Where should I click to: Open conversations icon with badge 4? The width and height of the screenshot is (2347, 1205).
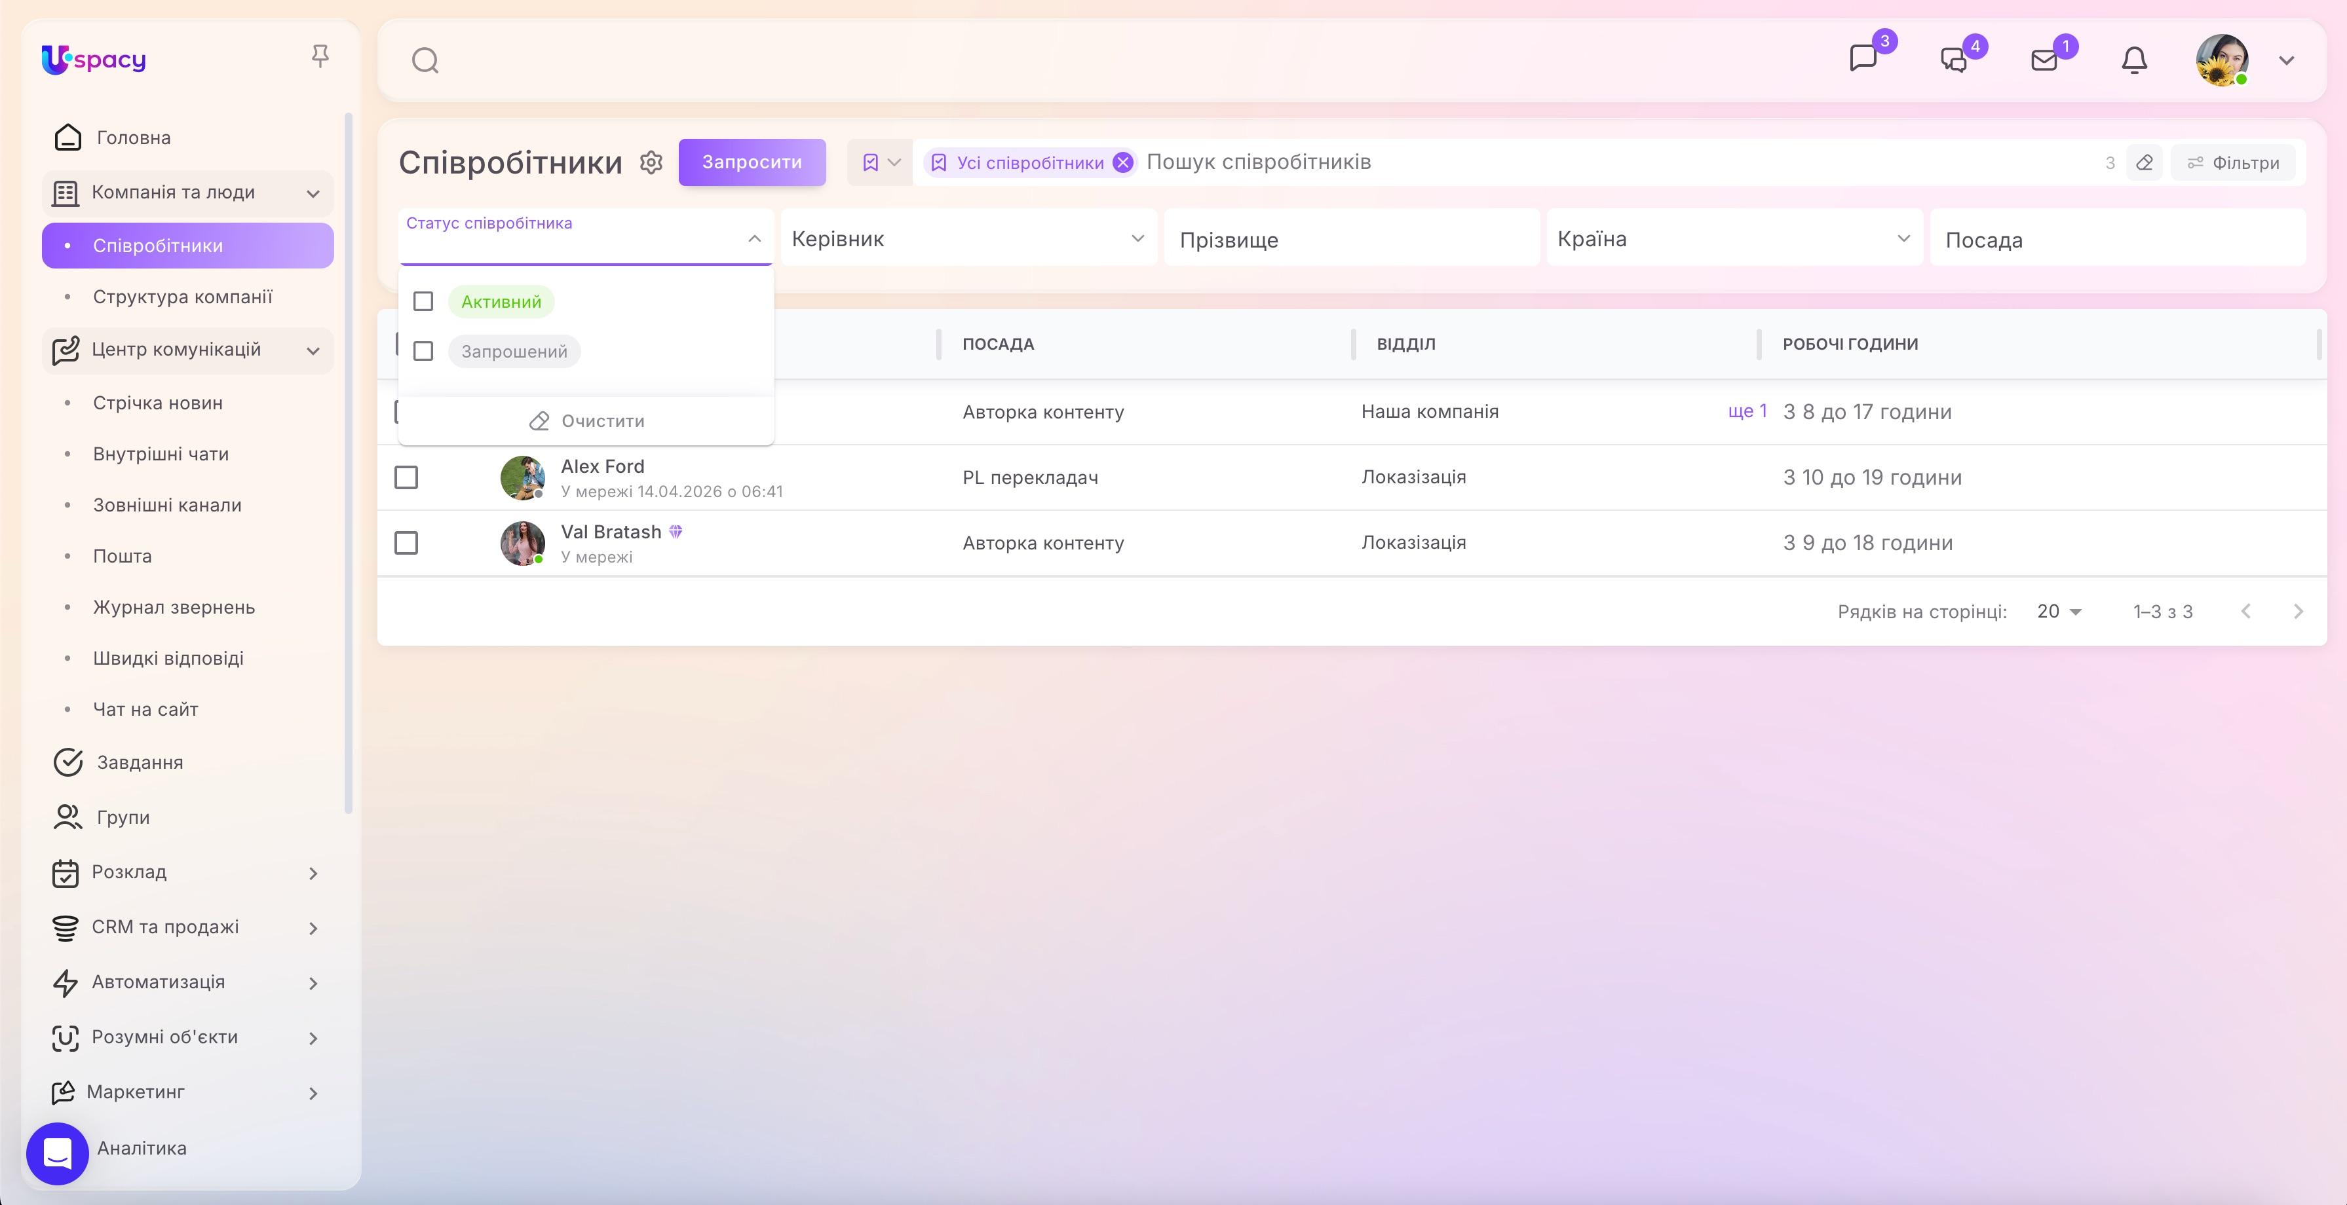click(1953, 60)
